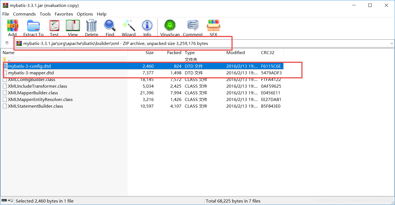Sort files by the Size column

point(150,52)
